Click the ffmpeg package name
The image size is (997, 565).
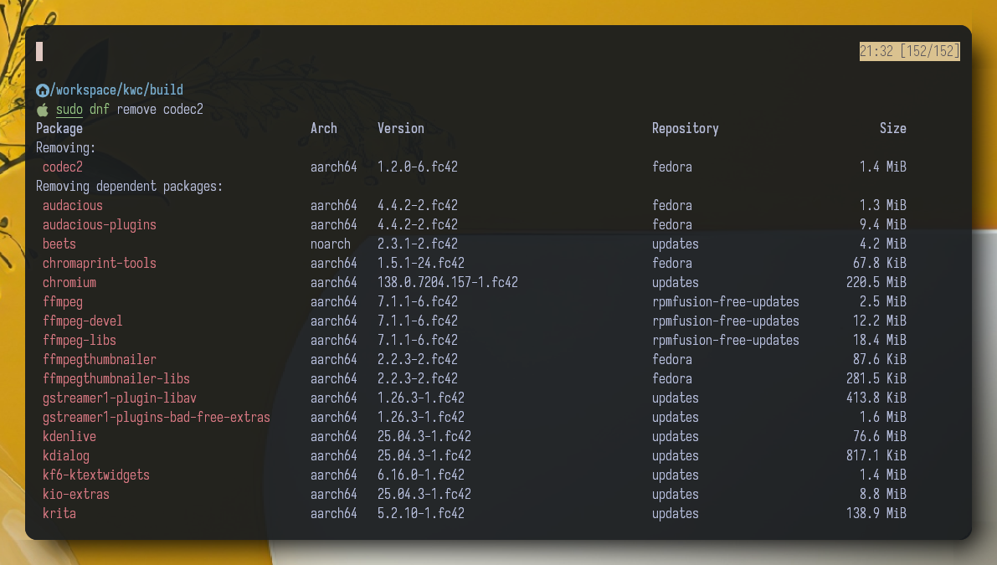pyautogui.click(x=62, y=302)
